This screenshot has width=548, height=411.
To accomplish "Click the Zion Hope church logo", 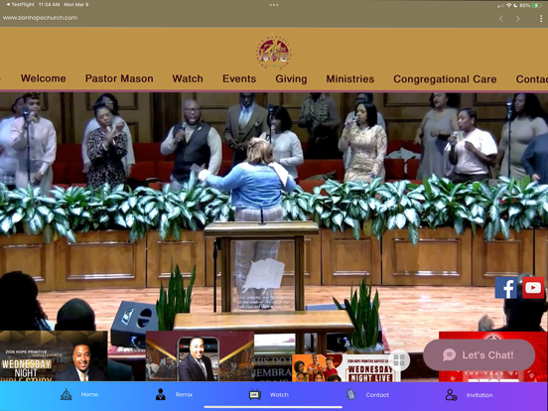I will (x=274, y=53).
